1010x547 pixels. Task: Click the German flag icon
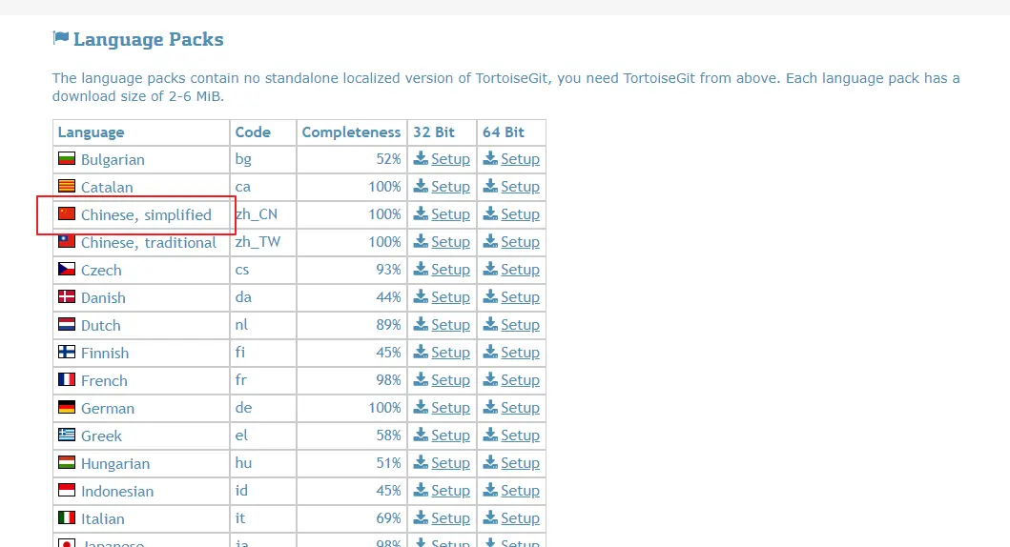67,407
